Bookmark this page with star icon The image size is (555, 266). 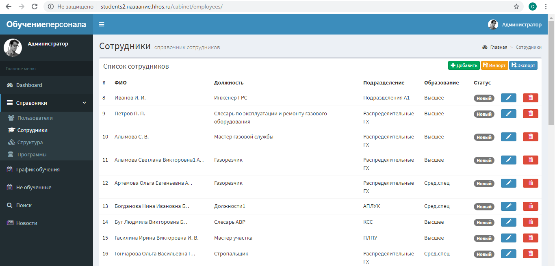coord(516,6)
